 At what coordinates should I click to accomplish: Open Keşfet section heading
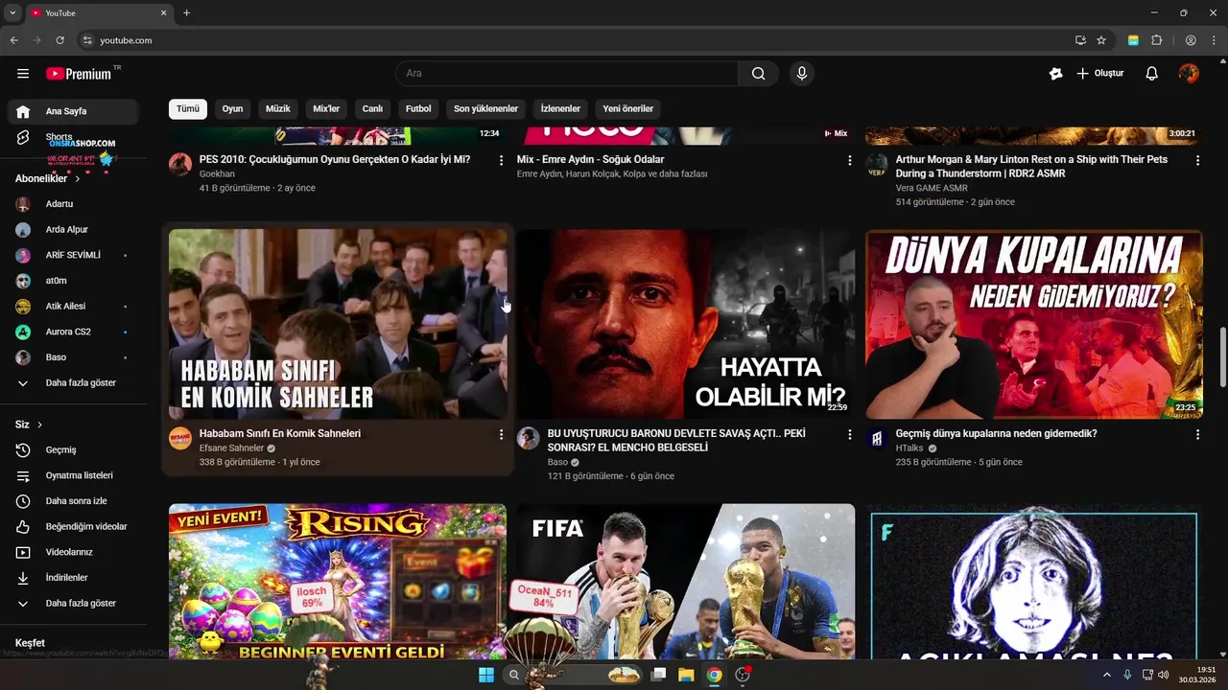point(30,643)
